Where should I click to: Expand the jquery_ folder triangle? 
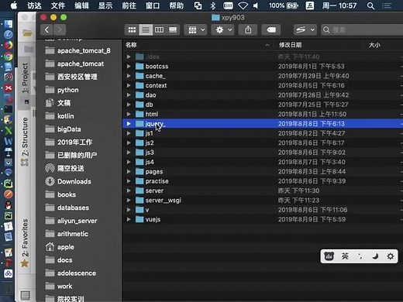(x=129, y=124)
